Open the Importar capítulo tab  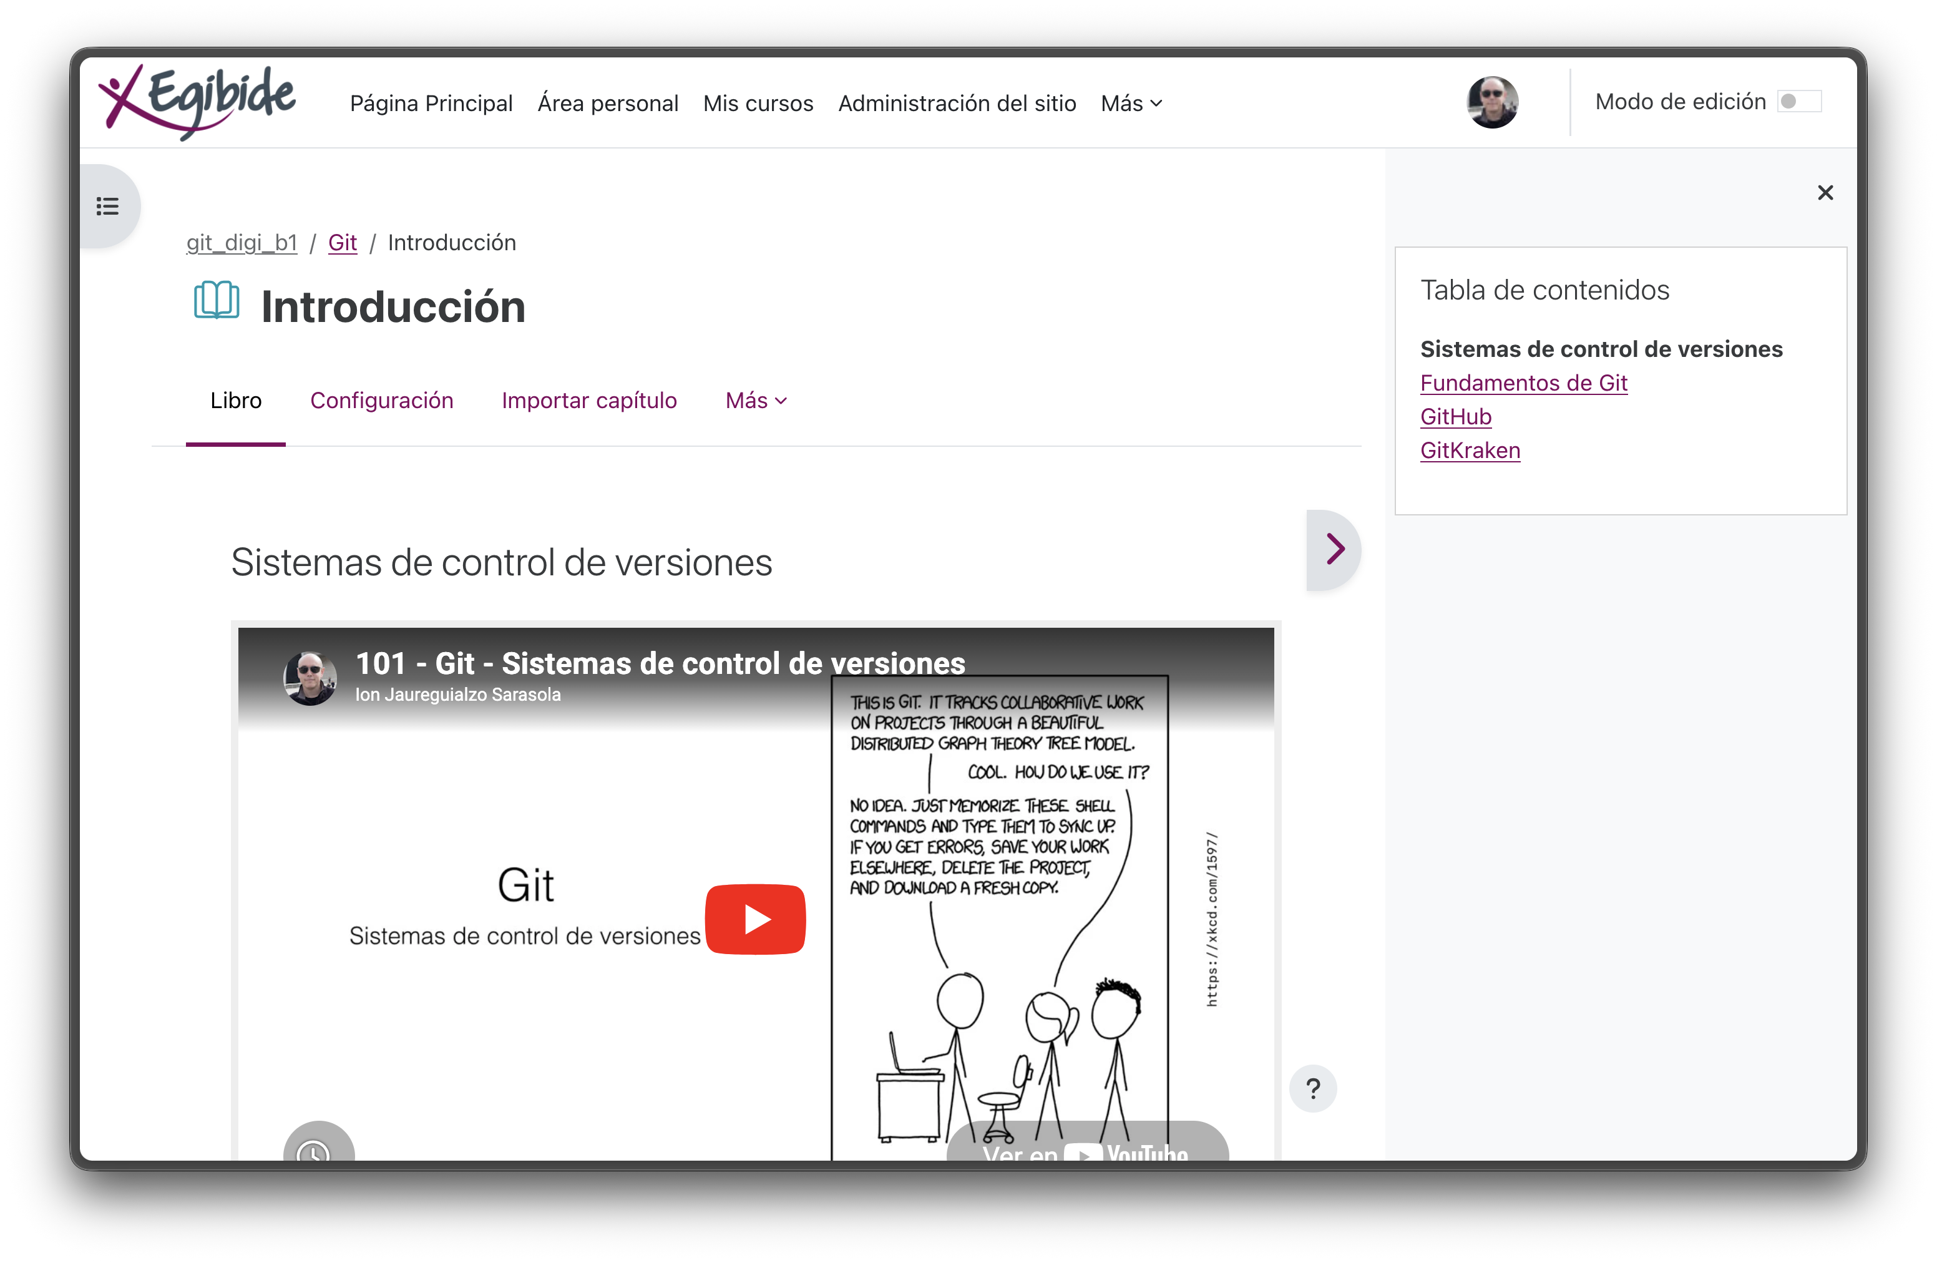589,401
